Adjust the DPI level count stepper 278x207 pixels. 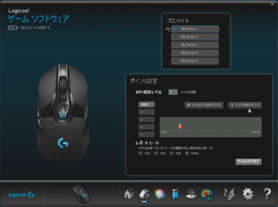(x=176, y=92)
